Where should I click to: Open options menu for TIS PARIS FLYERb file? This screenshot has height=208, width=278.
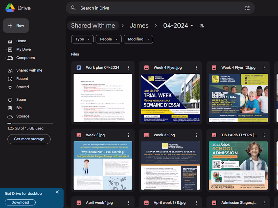[264, 135]
